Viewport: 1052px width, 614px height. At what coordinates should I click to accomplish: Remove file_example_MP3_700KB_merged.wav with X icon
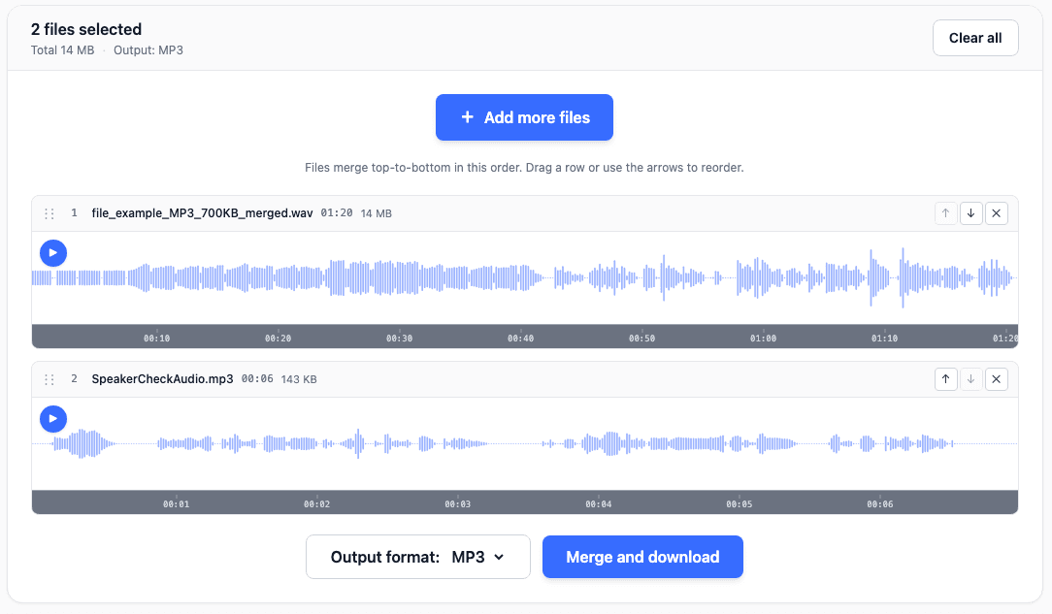pos(997,212)
